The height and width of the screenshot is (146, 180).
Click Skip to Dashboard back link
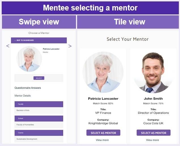point(24,40)
